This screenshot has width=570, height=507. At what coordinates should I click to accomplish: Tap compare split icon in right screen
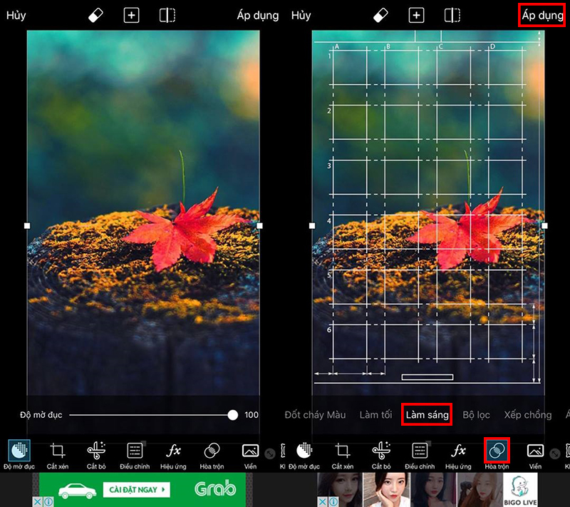(452, 16)
